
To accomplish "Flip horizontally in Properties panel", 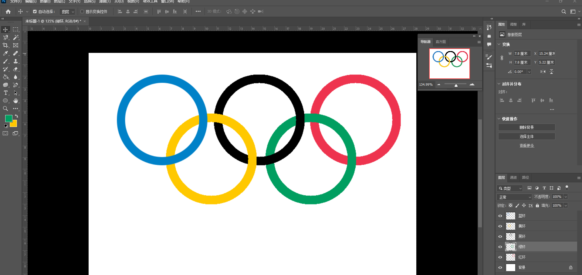I will point(543,72).
